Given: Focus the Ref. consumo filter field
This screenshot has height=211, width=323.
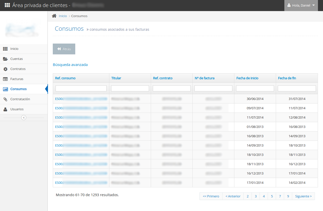Looking at the screenshot, I should tap(81, 88).
